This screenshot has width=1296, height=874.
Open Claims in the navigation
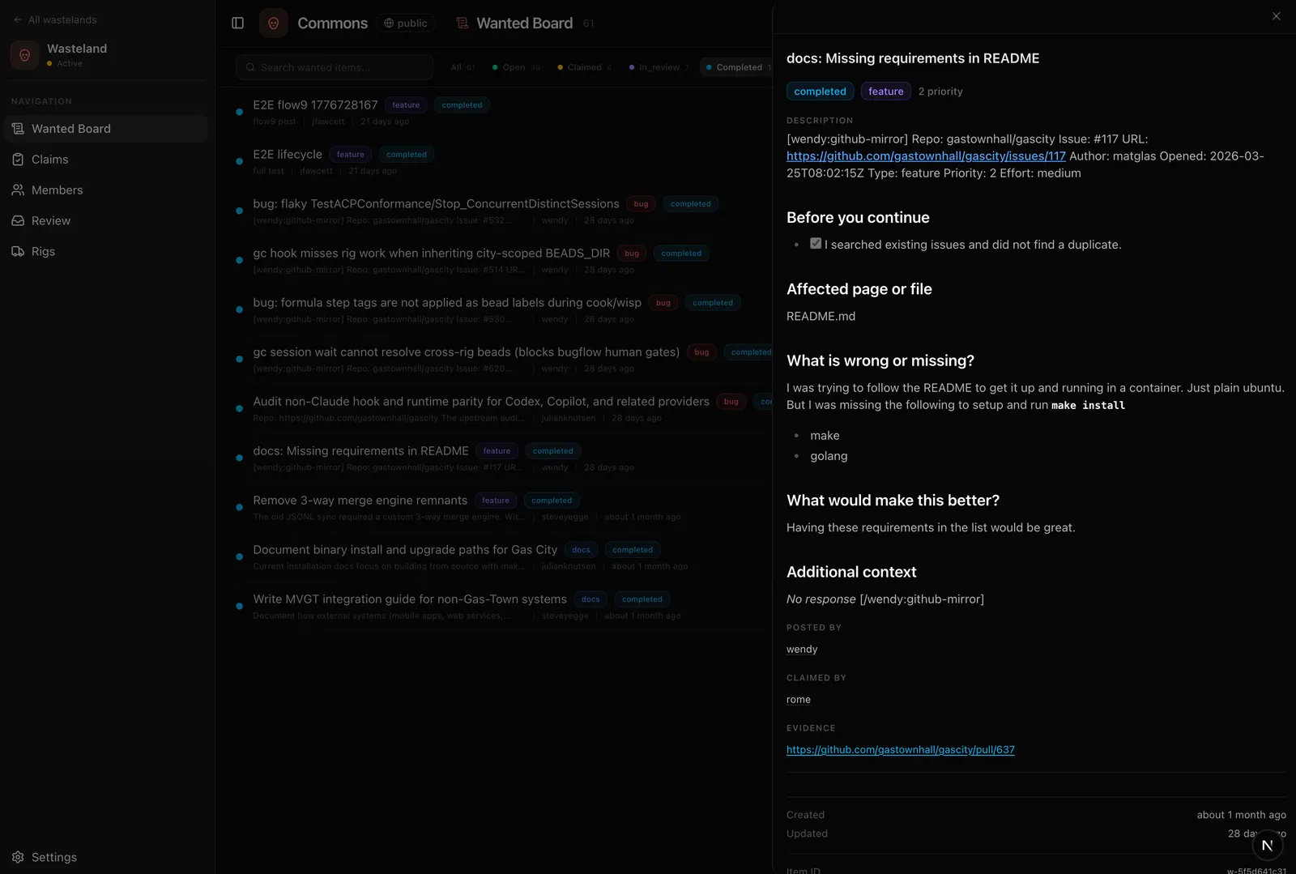click(x=106, y=160)
